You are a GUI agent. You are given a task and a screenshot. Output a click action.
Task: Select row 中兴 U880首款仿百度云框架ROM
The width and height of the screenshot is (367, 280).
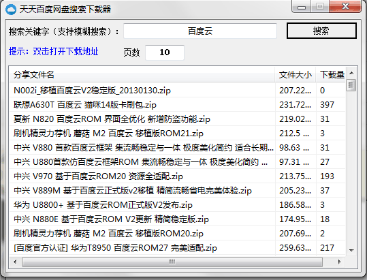point(178,161)
